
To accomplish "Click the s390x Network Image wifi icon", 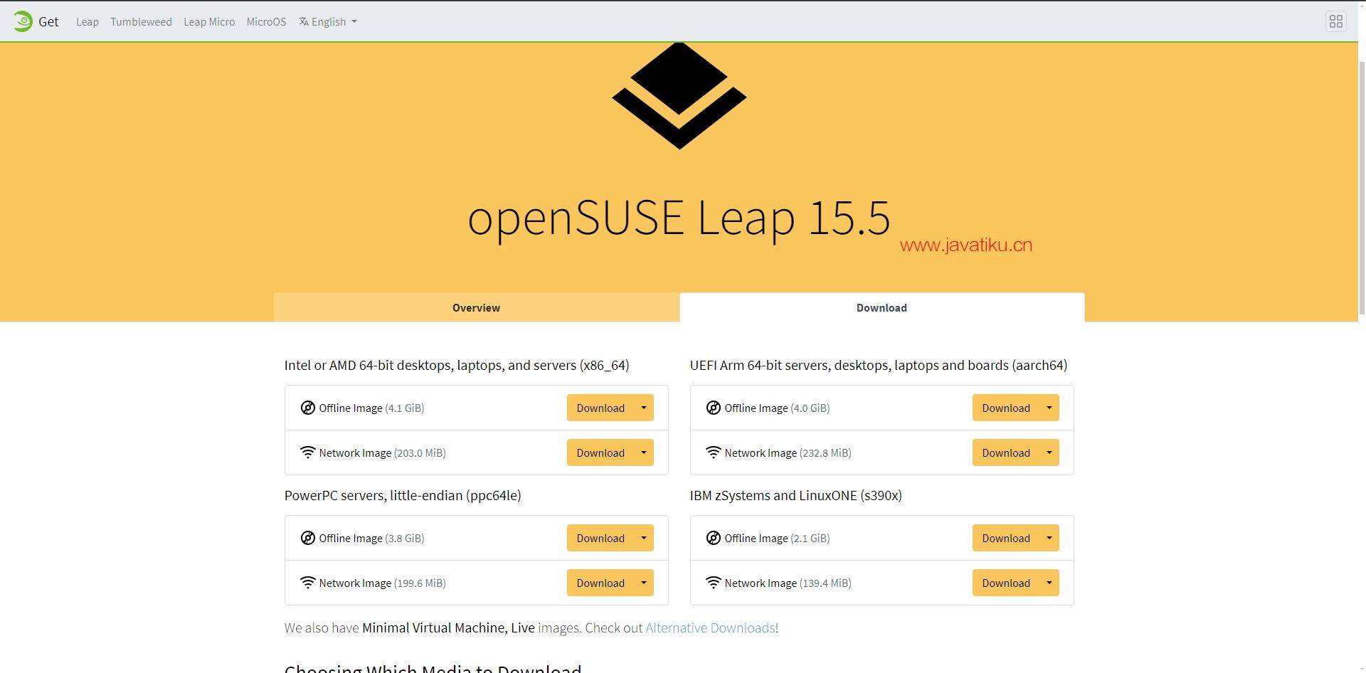I will 713,583.
